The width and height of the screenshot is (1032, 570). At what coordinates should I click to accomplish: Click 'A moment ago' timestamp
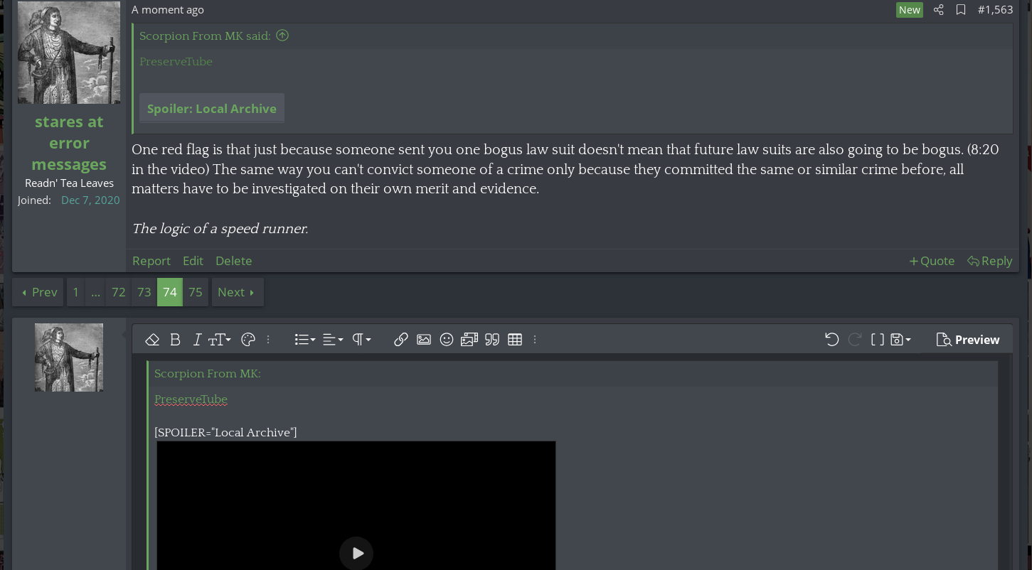click(168, 10)
